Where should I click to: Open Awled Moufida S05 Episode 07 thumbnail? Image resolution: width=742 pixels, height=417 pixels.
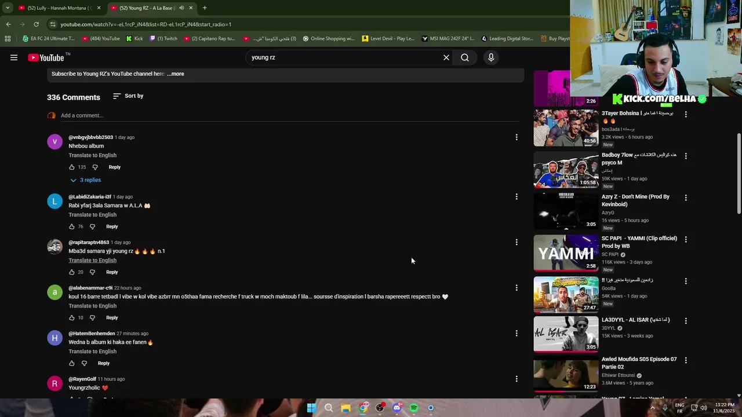tap(566, 374)
